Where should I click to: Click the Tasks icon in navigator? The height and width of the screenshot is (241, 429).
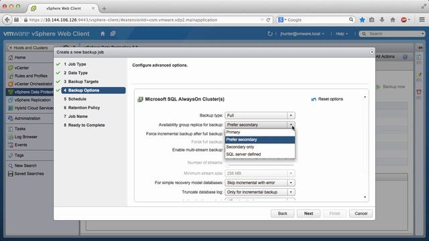point(11,129)
